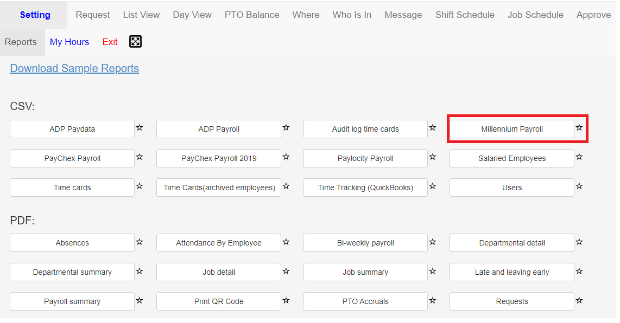Favorite the Job summary report star

[433, 272]
